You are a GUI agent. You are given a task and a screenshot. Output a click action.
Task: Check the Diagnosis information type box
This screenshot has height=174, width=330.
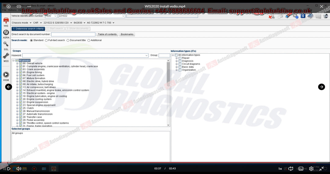180,61
